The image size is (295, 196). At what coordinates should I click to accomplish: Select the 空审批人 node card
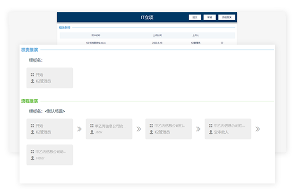pyautogui.click(x=228, y=129)
